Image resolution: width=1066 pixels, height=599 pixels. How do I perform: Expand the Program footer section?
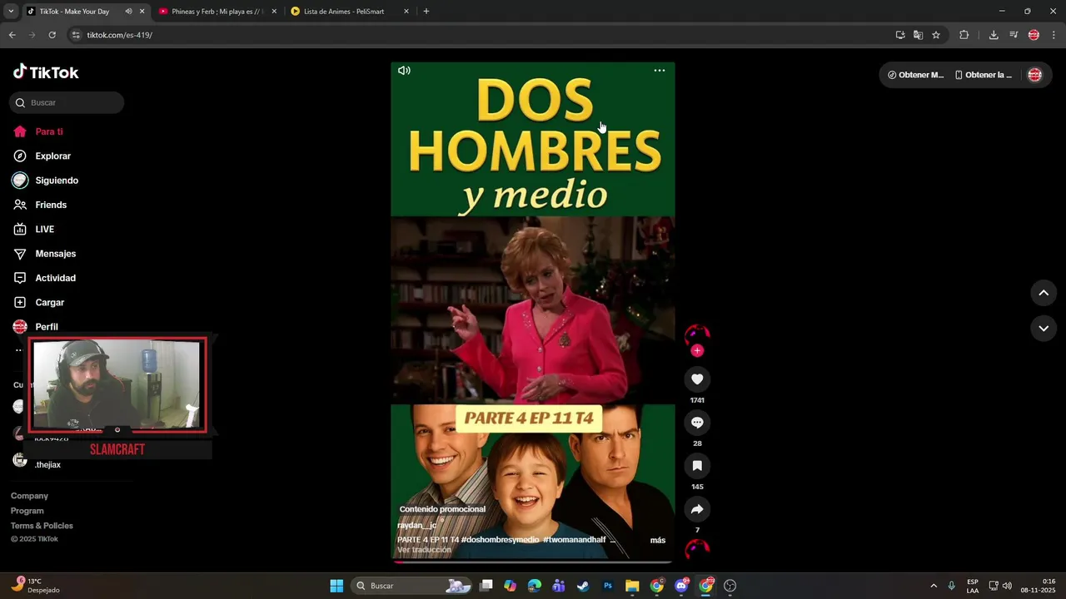[x=27, y=511]
